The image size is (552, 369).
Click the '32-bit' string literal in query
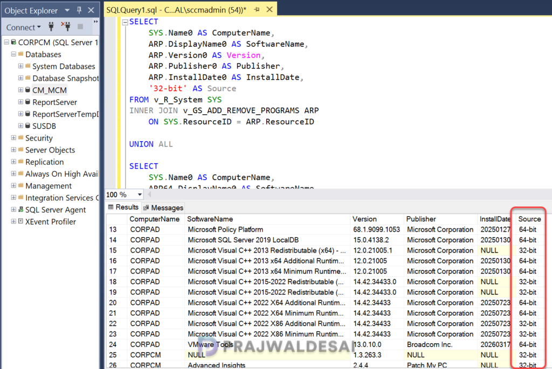click(x=168, y=89)
